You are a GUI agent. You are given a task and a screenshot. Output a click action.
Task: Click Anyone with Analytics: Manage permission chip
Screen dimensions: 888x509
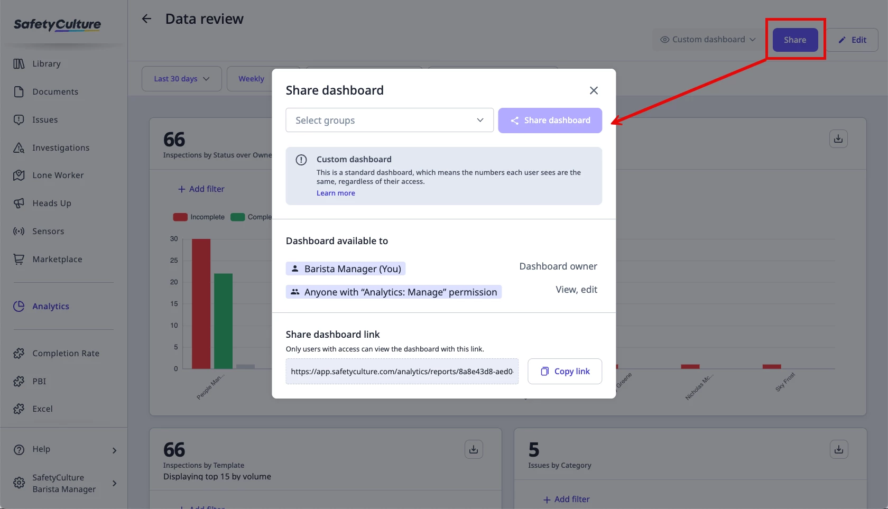pyautogui.click(x=394, y=292)
